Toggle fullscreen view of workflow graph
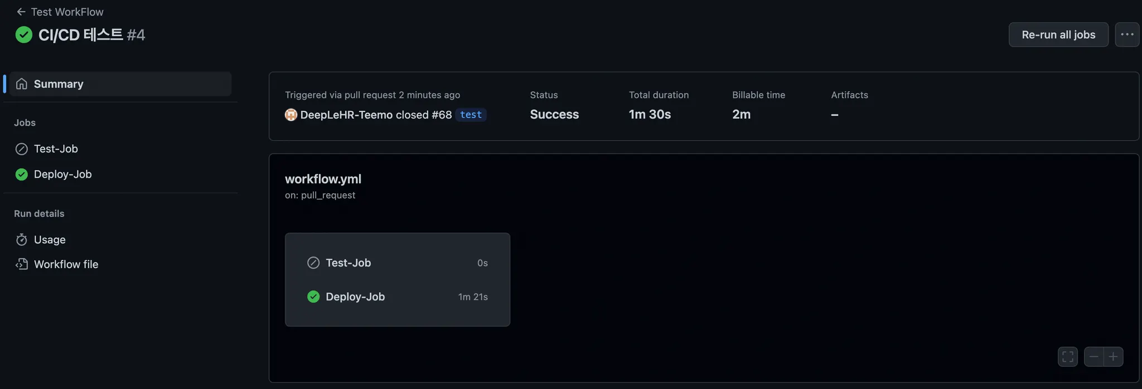 [1067, 357]
